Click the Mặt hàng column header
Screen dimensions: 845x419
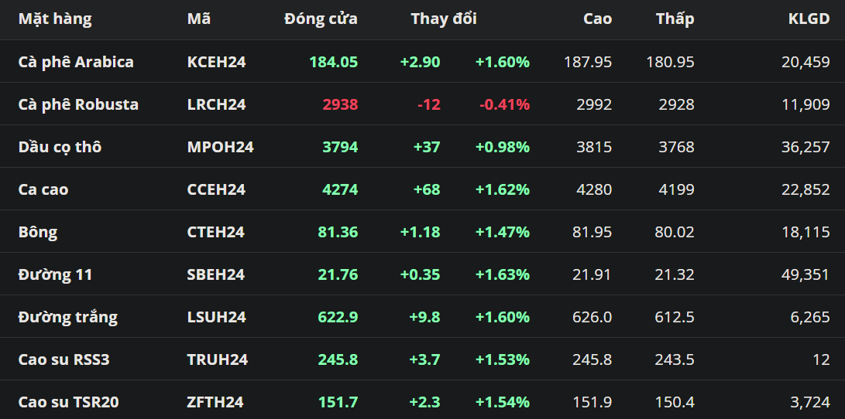pos(55,19)
